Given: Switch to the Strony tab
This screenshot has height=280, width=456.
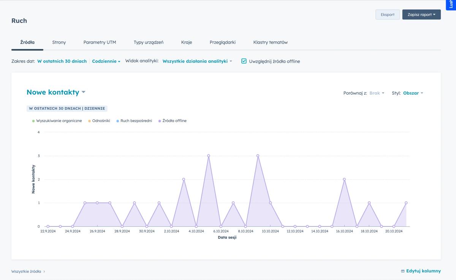Looking at the screenshot, I should [x=59, y=42].
